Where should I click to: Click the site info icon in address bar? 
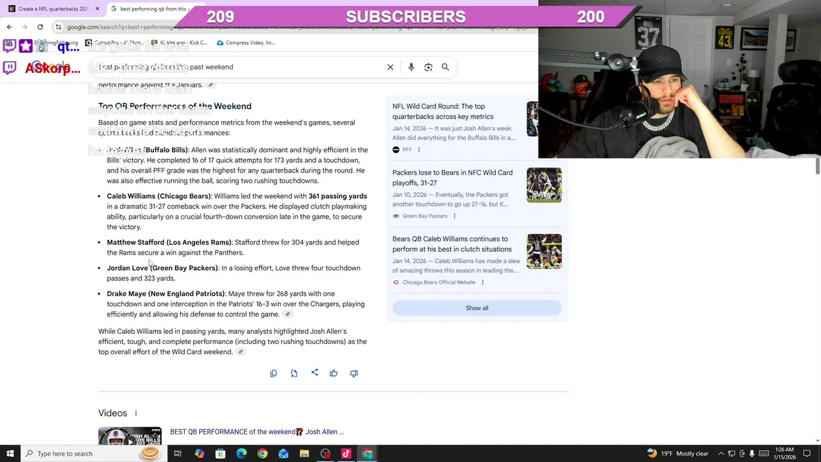58,27
